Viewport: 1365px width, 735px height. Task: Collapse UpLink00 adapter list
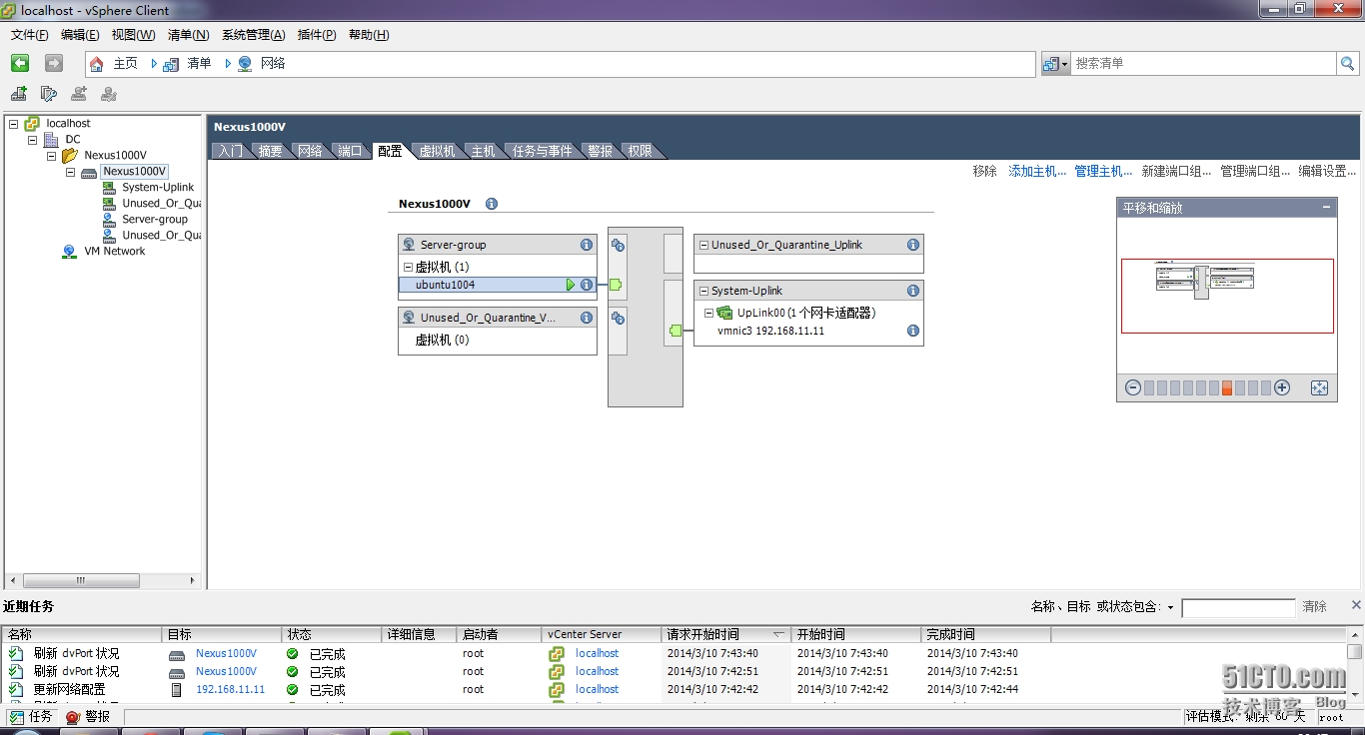click(708, 313)
